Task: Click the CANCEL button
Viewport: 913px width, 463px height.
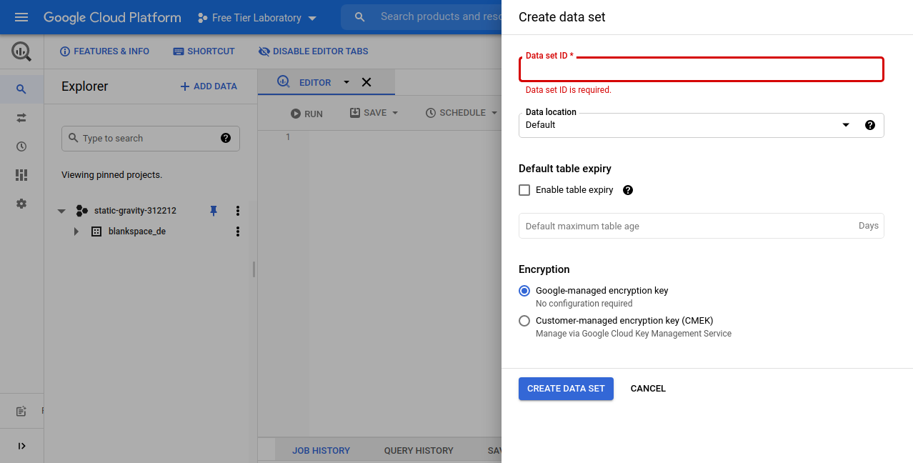Action: [x=648, y=389]
